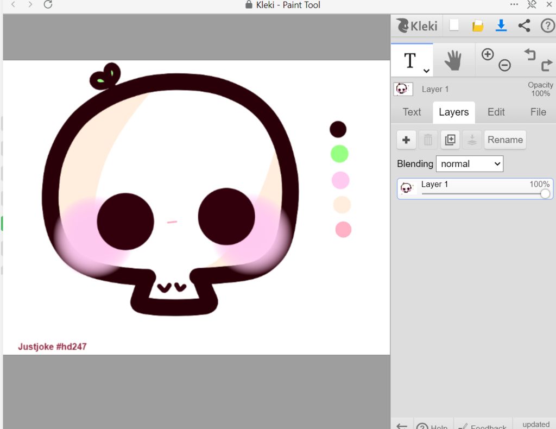Click the Help button at the bottom
Screen dimensions: 556x429
click(x=433, y=425)
